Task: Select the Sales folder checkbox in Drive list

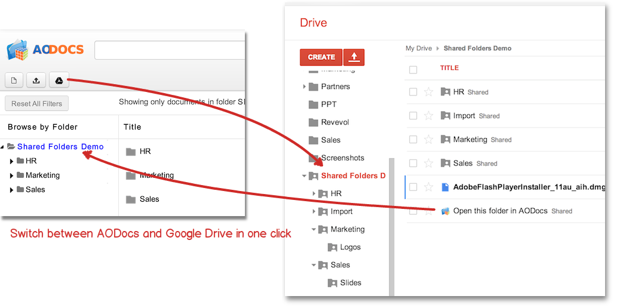Action: point(413,164)
